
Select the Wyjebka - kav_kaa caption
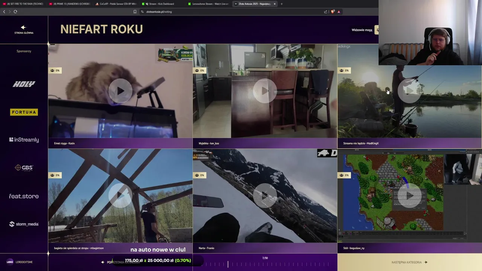[x=209, y=143]
